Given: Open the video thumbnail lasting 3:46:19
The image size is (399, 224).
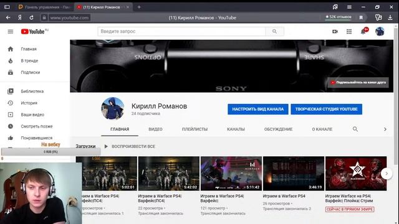Looking at the screenshot, I should tap(294, 174).
